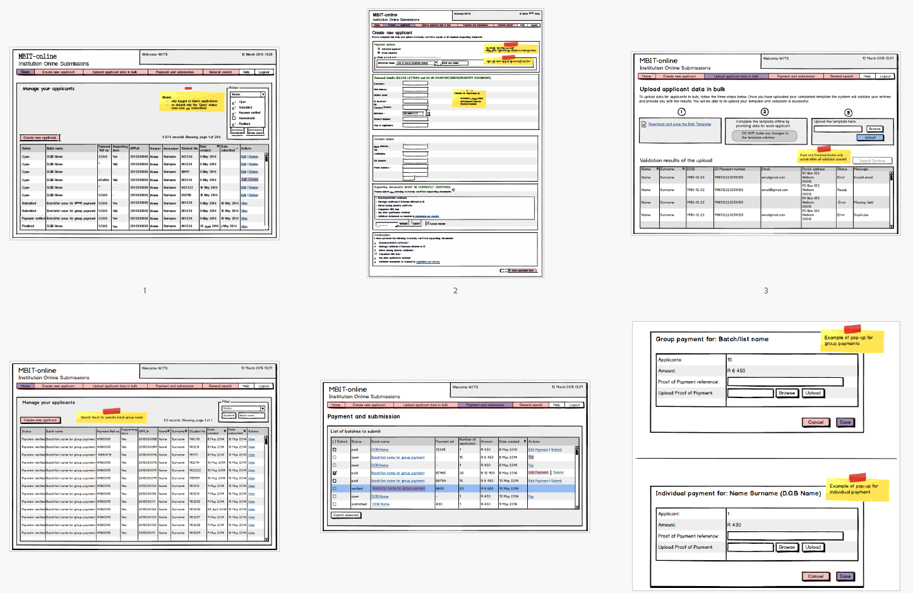Click the Date created sort icon in batches list
Screen dimensions: 913x593
click(x=525, y=442)
